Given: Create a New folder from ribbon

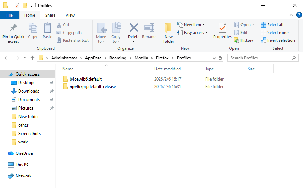Looking at the screenshot, I should (x=168, y=33).
